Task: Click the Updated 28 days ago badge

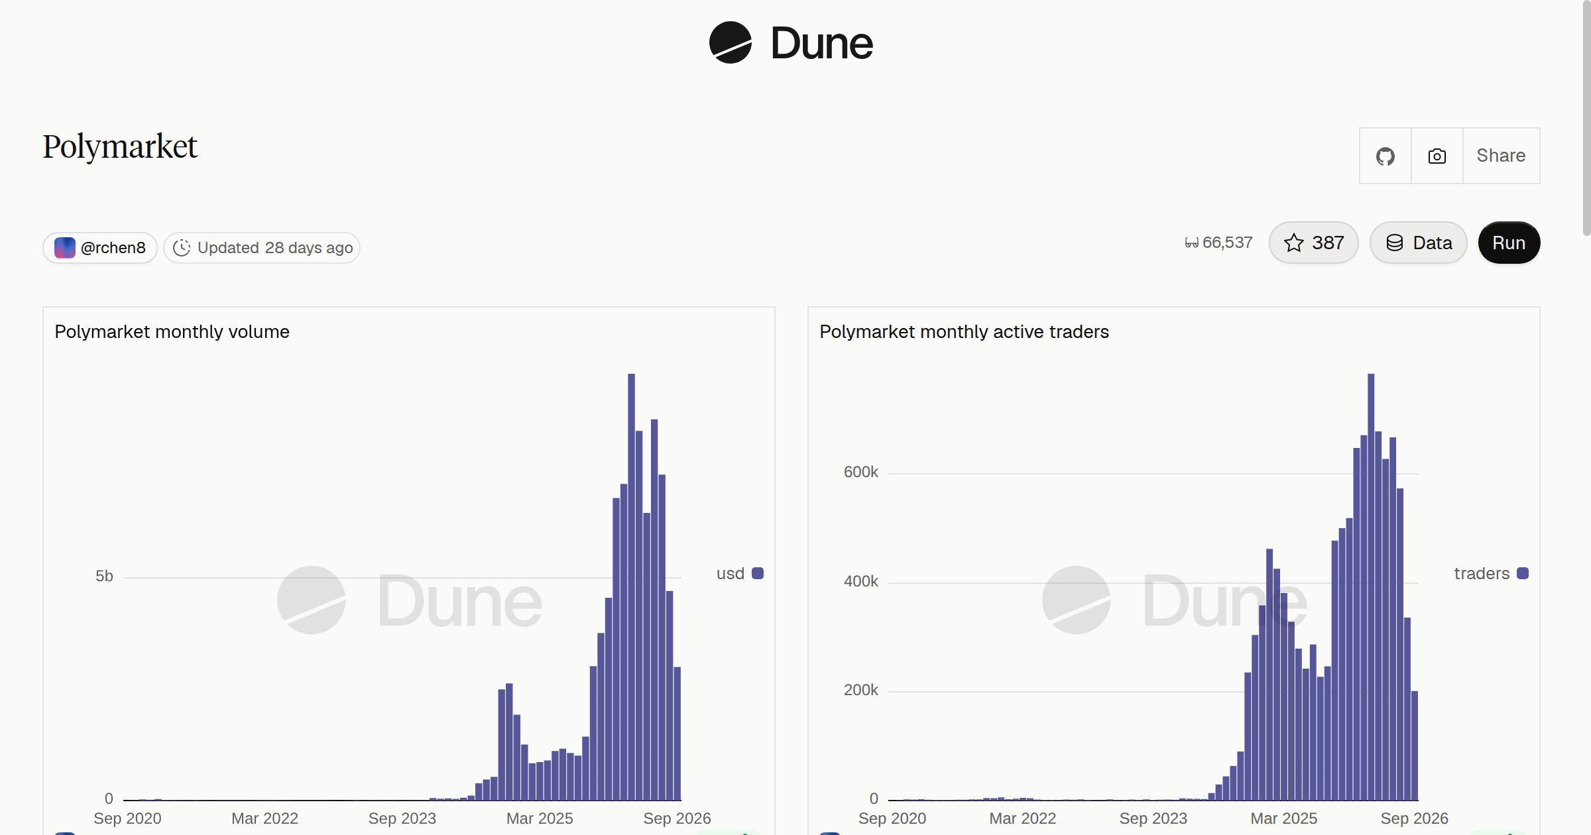Action: (x=262, y=248)
